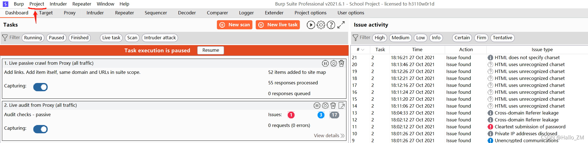This screenshot has height=143, width=588.
Task: Click info icon for HTML does not specify charset
Action: click(x=490, y=58)
